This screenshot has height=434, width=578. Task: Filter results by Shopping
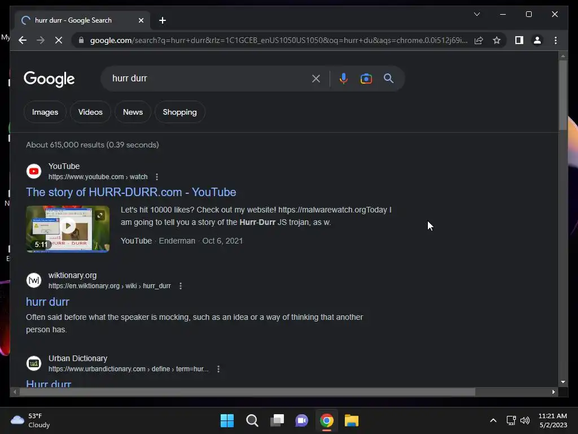click(180, 112)
